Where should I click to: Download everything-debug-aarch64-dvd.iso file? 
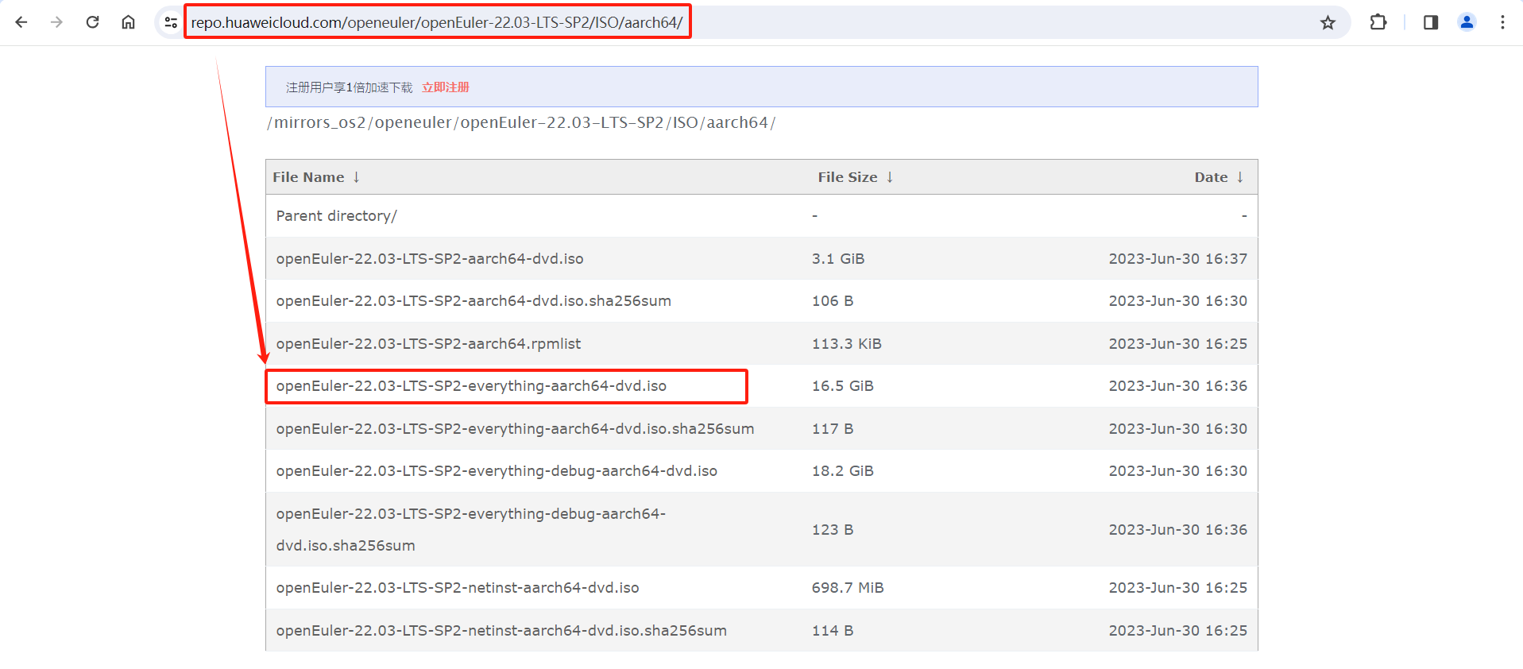497,471
